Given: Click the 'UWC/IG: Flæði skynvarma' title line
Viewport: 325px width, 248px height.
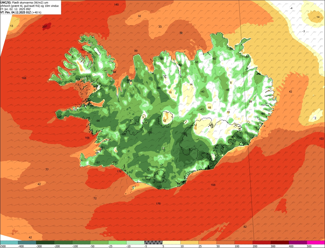Looking at the screenshot, I should pos(24,3).
